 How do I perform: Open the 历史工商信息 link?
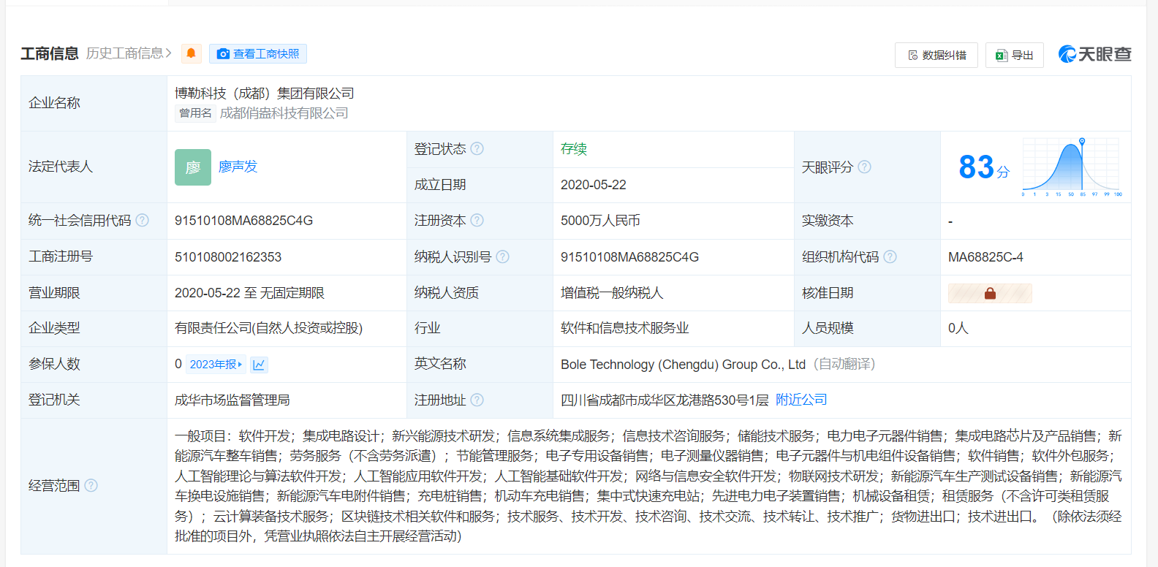129,53
